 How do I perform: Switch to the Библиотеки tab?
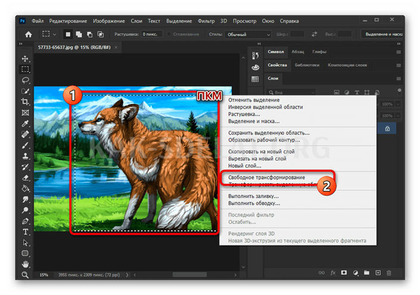pos(307,65)
